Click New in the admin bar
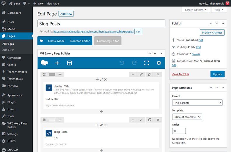This screenshot has width=231, height=152. 38,4
